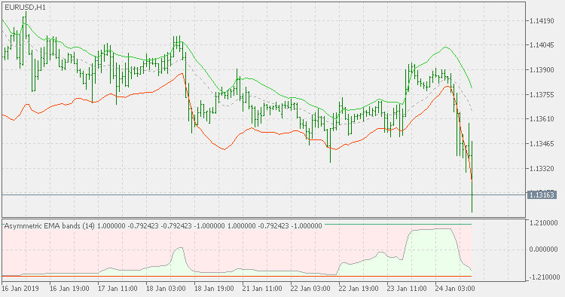This screenshot has width=565, height=297.
Task: Click the 18 Jan 03:00 time label
Action: [166, 289]
